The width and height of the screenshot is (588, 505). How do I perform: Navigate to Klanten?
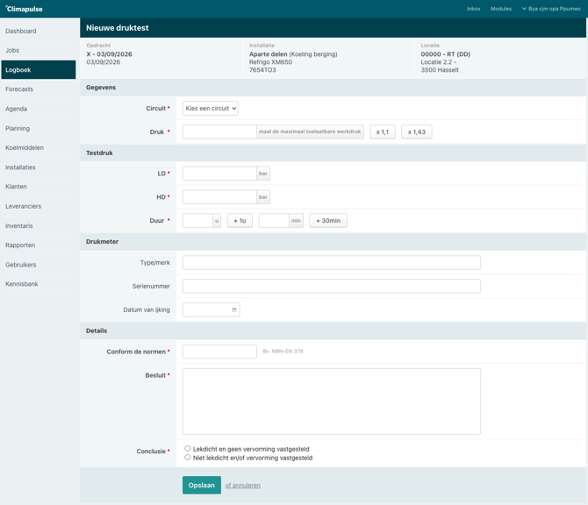38,187
